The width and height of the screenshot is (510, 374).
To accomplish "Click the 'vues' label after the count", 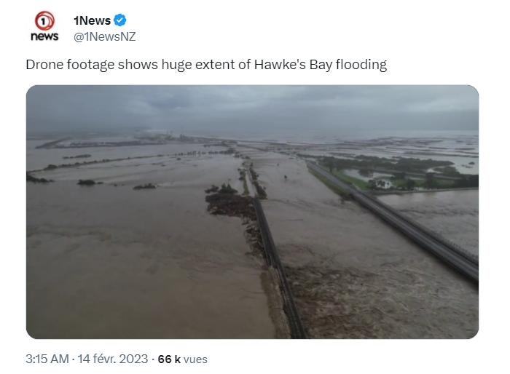I will click(195, 359).
